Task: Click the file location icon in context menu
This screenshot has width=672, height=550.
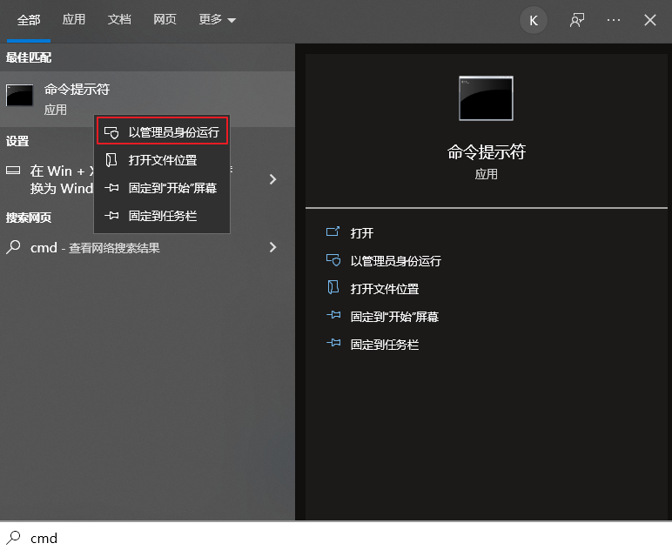Action: (x=111, y=160)
